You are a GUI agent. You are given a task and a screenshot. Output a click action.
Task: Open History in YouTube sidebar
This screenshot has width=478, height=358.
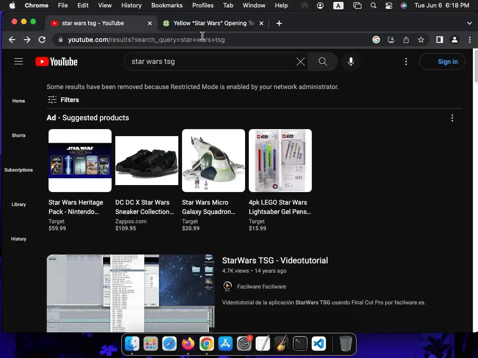[x=19, y=239]
